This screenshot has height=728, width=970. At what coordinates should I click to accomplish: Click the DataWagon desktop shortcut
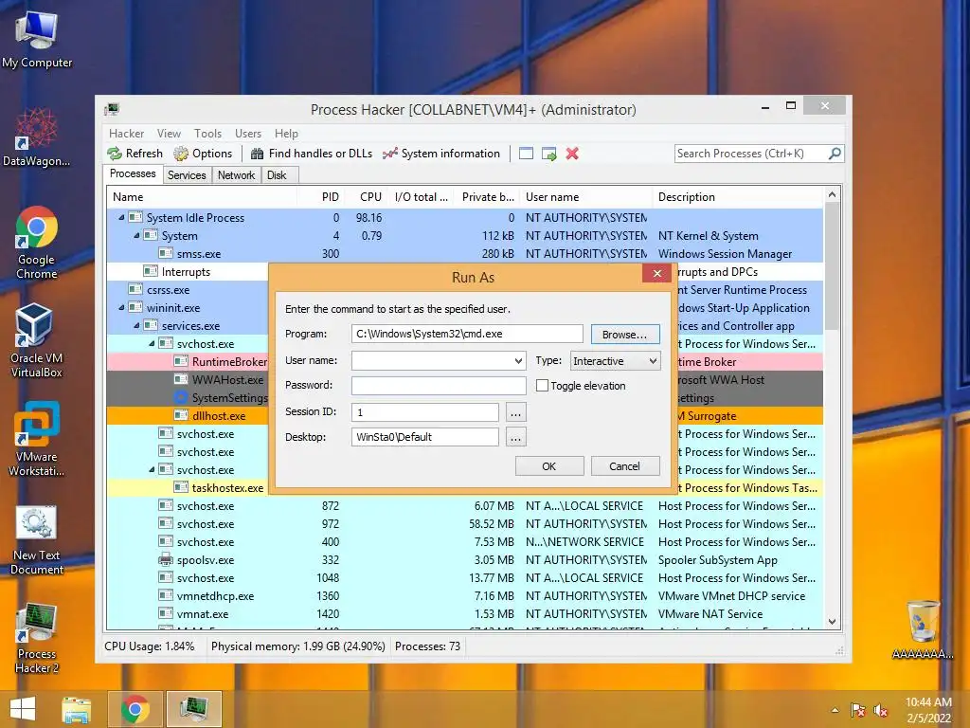pos(37,137)
